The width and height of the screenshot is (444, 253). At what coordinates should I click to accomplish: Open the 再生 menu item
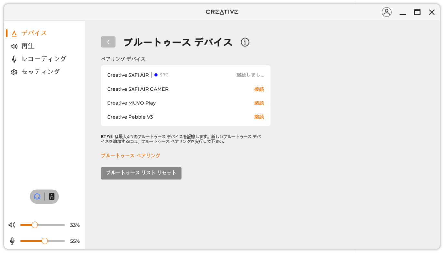(28, 46)
